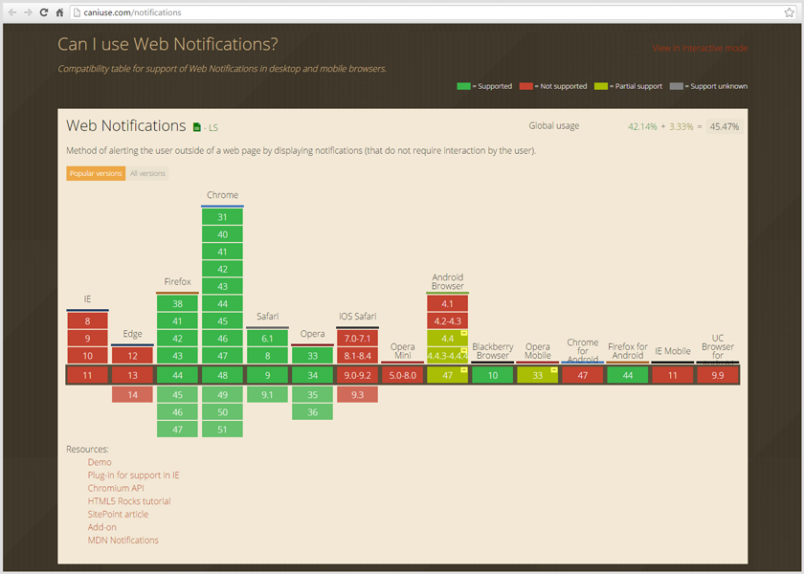Go to the browser home icon
Screen dimensions: 804x574
point(59,12)
